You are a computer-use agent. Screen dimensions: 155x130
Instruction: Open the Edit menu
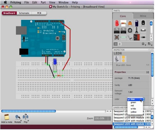coord(35,2)
